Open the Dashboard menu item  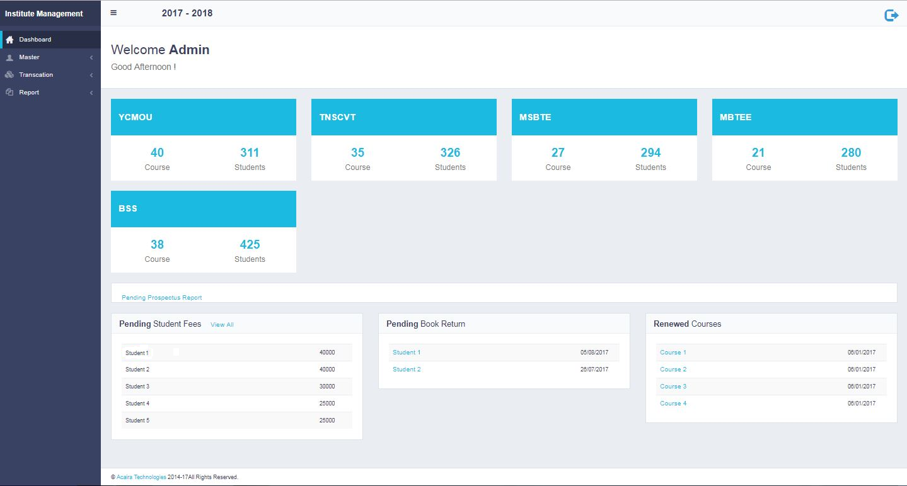pos(35,40)
